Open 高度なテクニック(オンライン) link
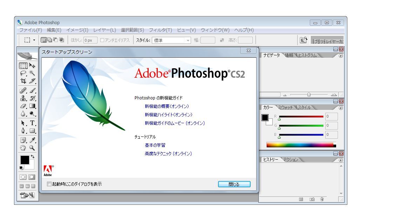Viewport: 401px width, 223px height. pyautogui.click(x=168, y=154)
